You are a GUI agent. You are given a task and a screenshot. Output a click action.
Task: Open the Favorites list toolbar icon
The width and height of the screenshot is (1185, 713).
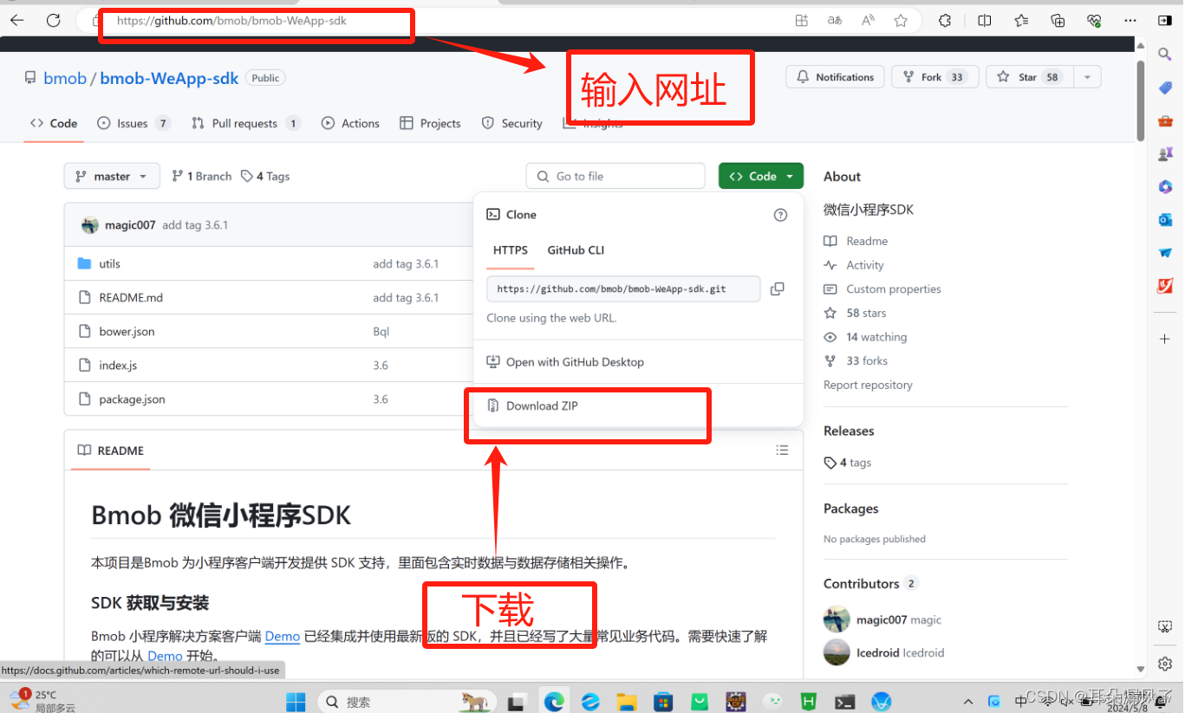[x=1021, y=20]
